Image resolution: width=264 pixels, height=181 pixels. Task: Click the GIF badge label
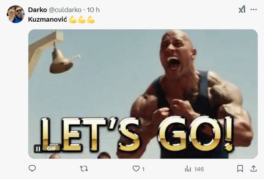click(x=51, y=149)
